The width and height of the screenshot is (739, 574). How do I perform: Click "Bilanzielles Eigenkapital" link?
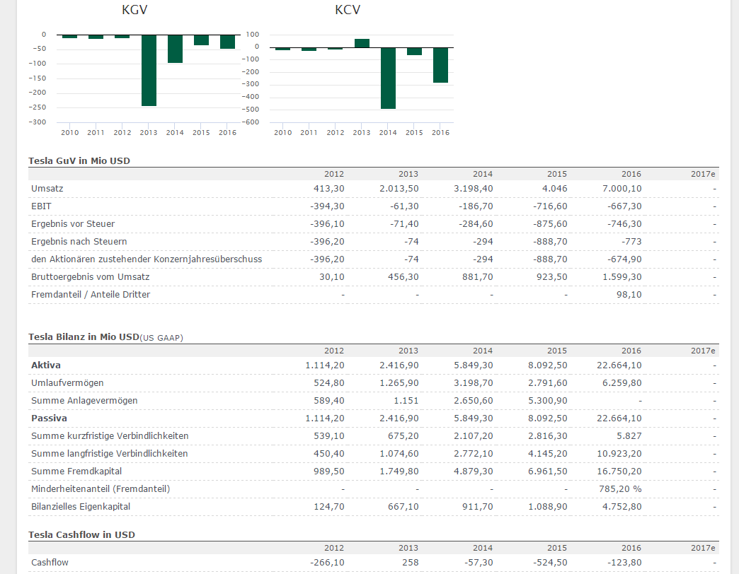coord(83,506)
